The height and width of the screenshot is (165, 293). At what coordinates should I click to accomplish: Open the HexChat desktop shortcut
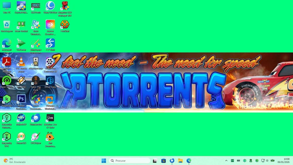pos(65,26)
